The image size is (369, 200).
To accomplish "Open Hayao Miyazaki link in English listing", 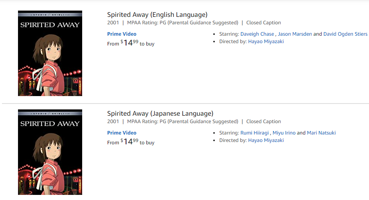I will click(x=266, y=42).
